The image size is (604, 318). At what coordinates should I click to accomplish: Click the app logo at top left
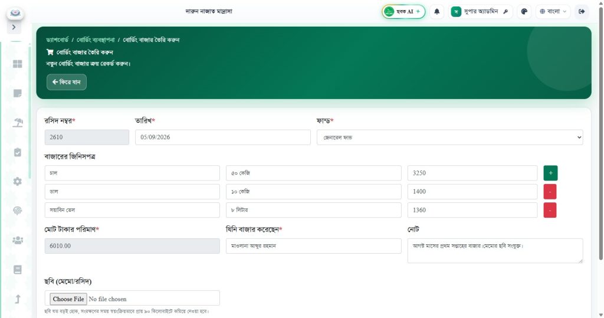[15, 13]
